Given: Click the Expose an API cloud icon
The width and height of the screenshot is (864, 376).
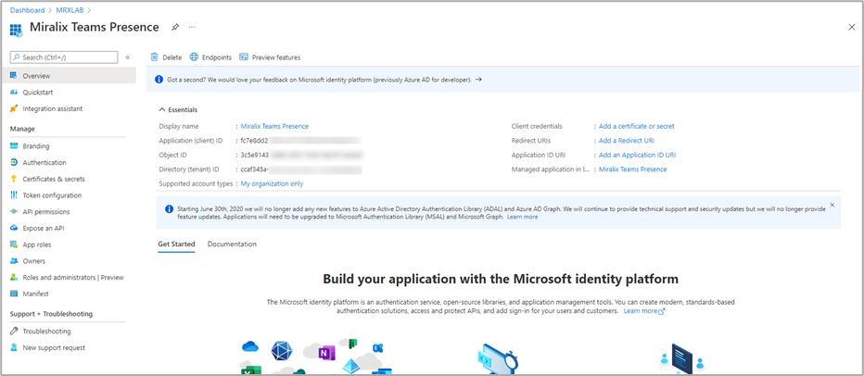Looking at the screenshot, I should coord(14,228).
